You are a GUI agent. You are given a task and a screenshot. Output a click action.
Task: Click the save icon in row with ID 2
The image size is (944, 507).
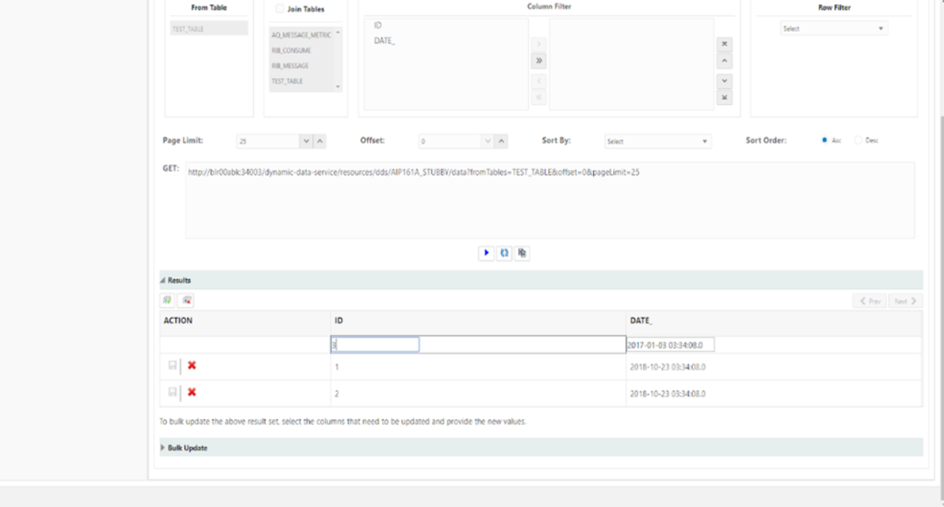tap(172, 392)
